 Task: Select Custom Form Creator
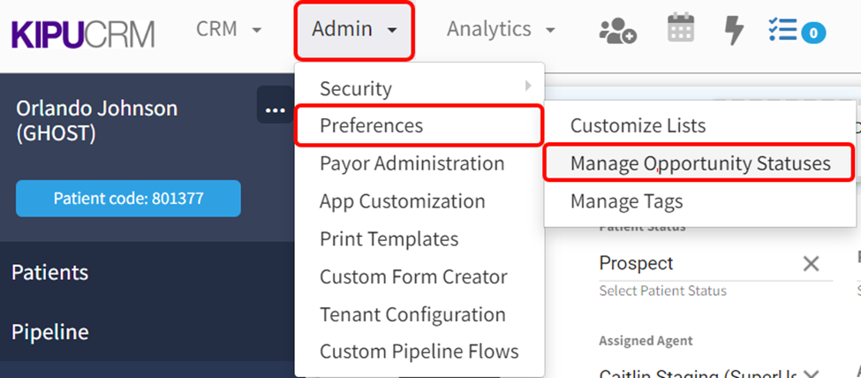pos(413,276)
